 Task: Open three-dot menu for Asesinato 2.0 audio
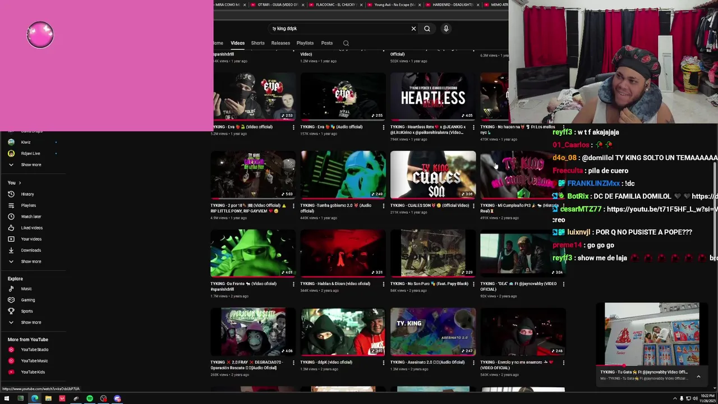[473, 363]
